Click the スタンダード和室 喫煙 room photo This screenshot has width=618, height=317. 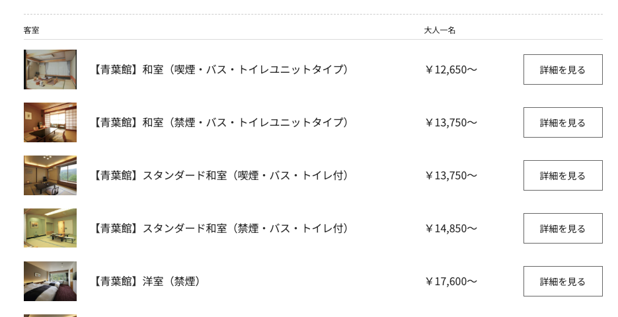pyautogui.click(x=50, y=175)
